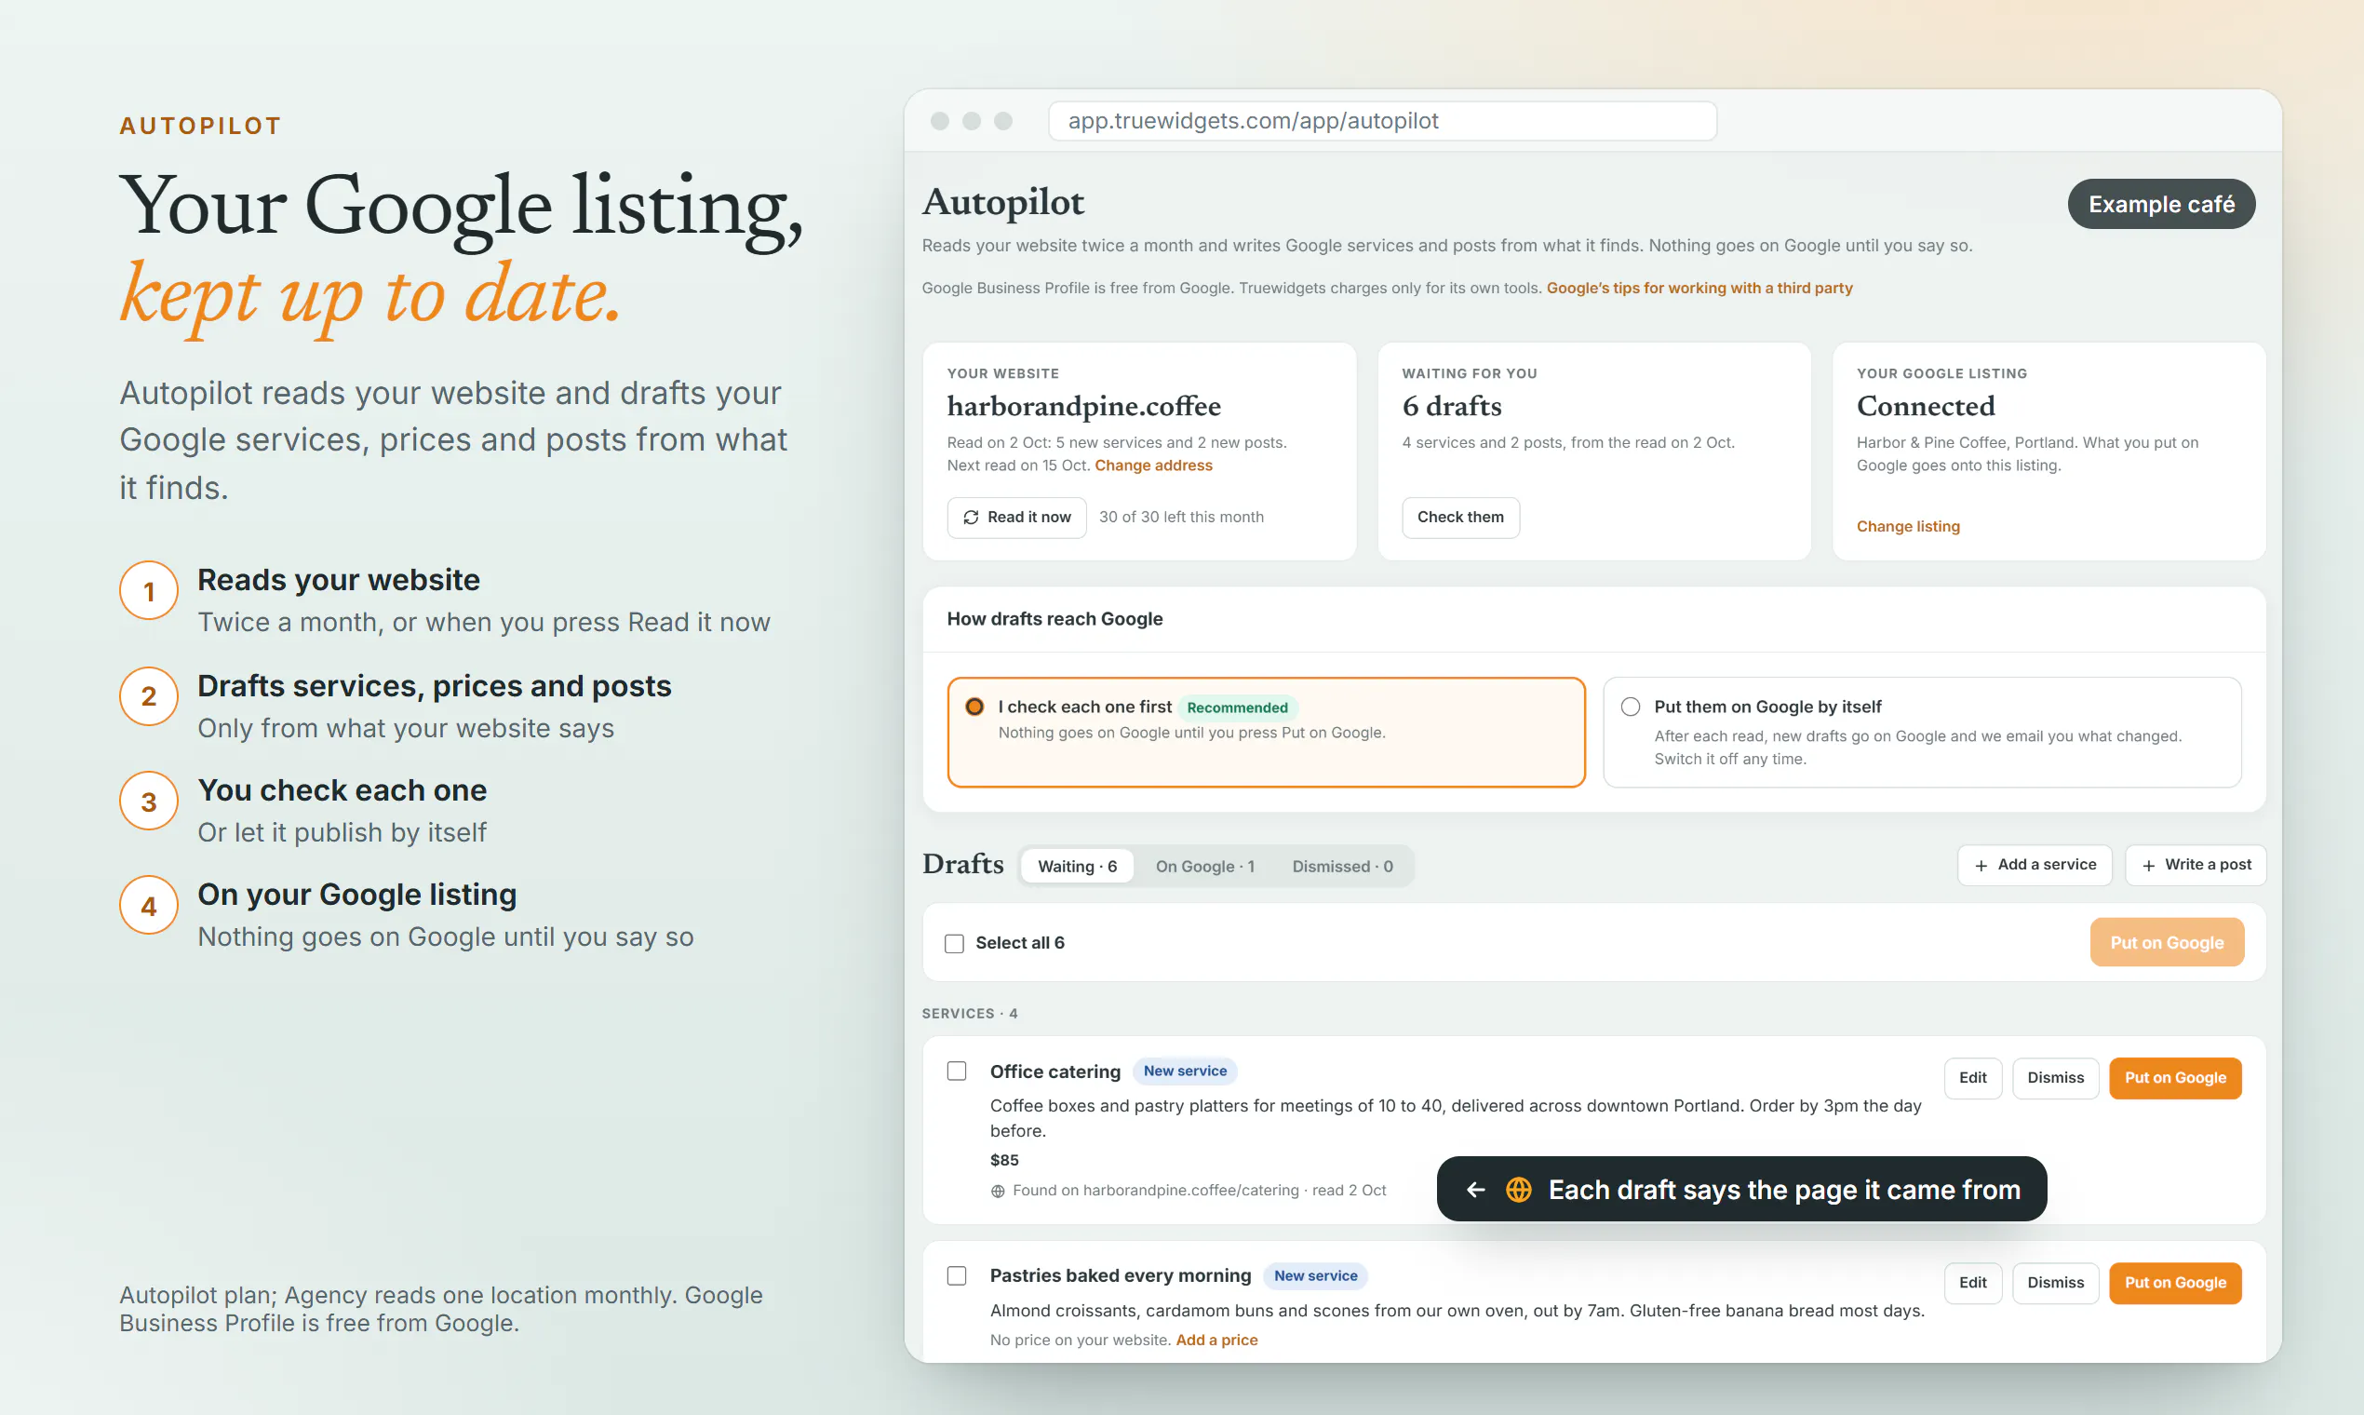Open the Check them button
This screenshot has width=2364, height=1415.
tap(1460, 517)
